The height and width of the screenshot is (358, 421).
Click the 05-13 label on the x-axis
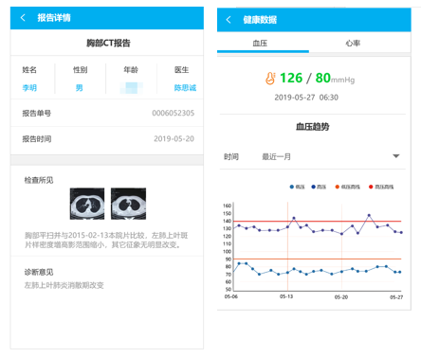point(286,296)
